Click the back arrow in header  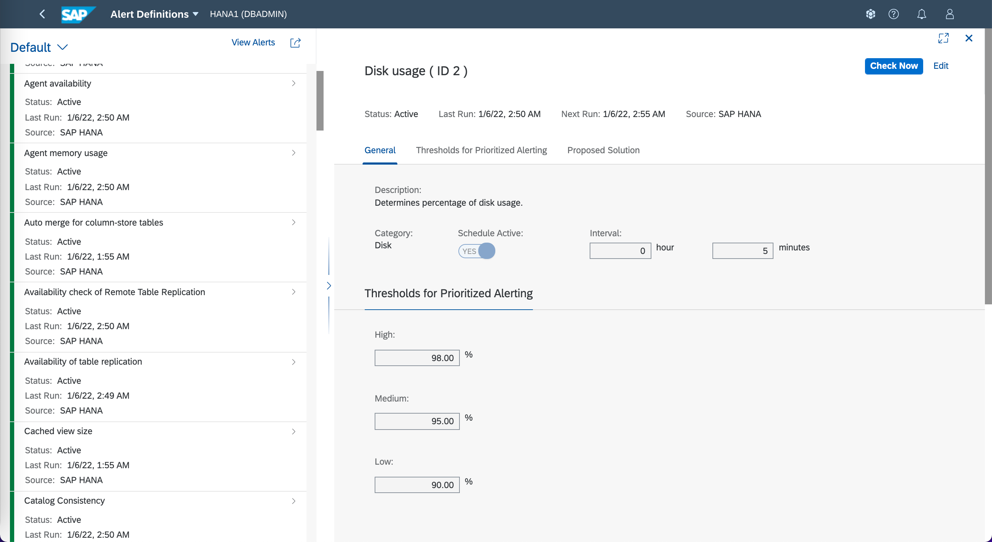(x=42, y=14)
